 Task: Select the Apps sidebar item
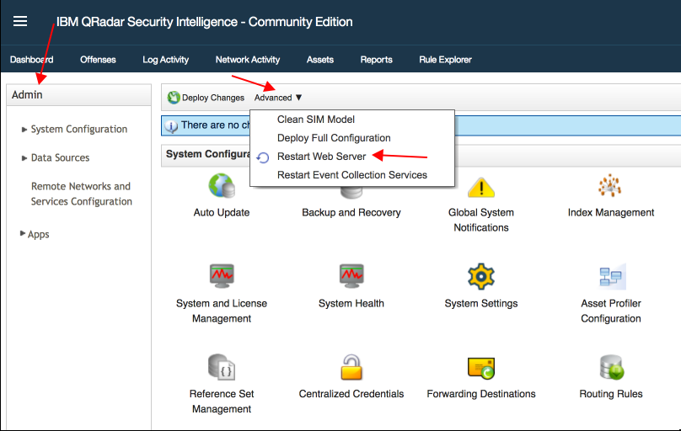38,235
